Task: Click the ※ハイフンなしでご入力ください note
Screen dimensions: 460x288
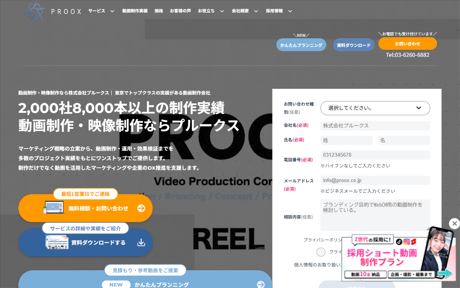Action: click(x=355, y=166)
